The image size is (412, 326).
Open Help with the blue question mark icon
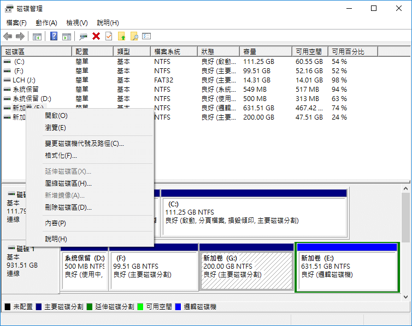point(54,36)
